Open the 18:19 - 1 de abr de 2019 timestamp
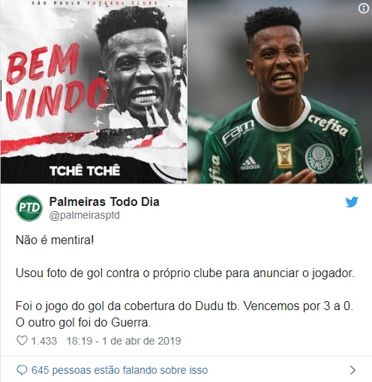 point(124,341)
